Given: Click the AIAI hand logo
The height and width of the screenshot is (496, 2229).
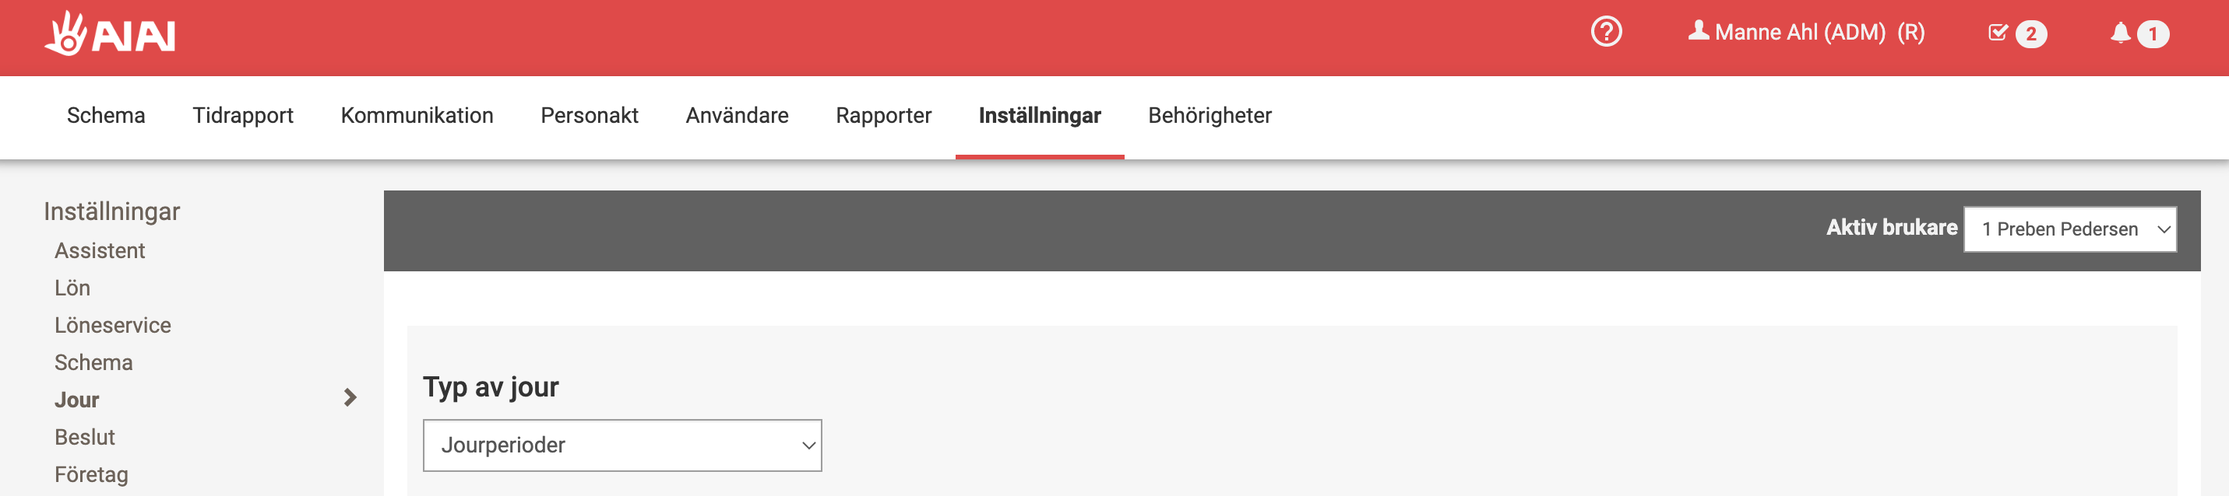Looking at the screenshot, I should pyautogui.click(x=110, y=33).
